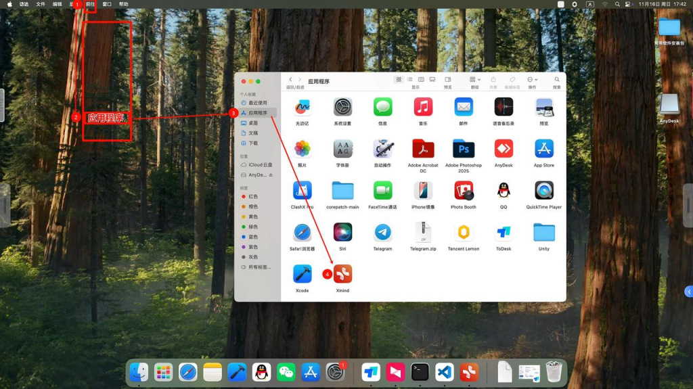This screenshot has height=389, width=693.
Task: Select the 信息 app icon
Action: point(383,107)
